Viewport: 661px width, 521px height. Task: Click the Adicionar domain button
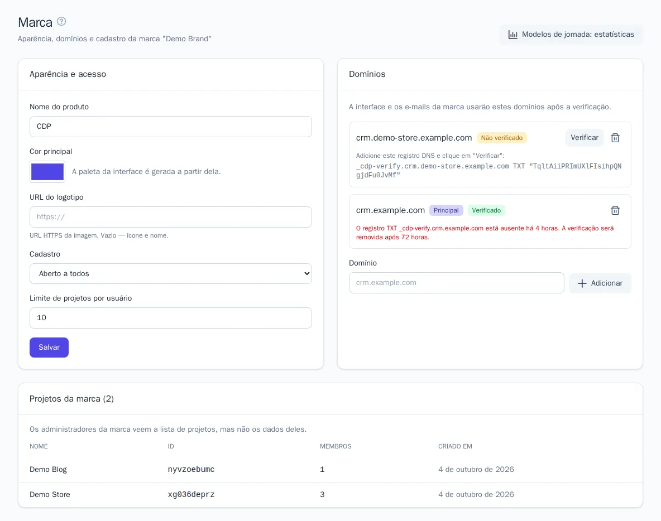click(x=600, y=283)
